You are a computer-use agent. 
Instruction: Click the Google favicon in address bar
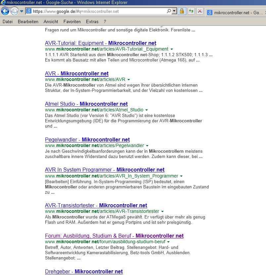tap(29, 11)
